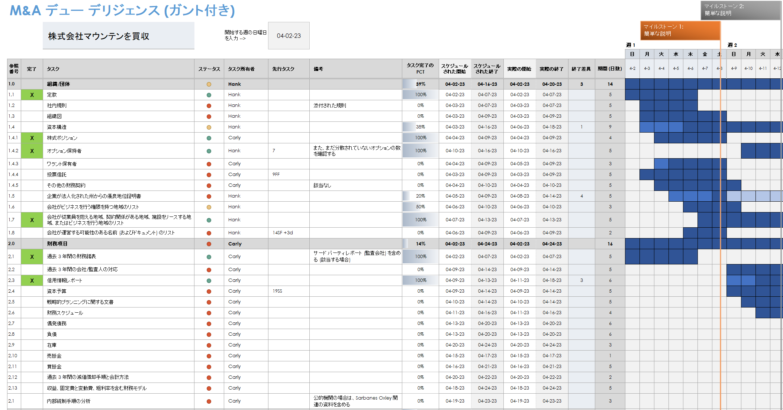Select the task 財務スケジュール
The image size is (783, 410).
click(x=65, y=313)
